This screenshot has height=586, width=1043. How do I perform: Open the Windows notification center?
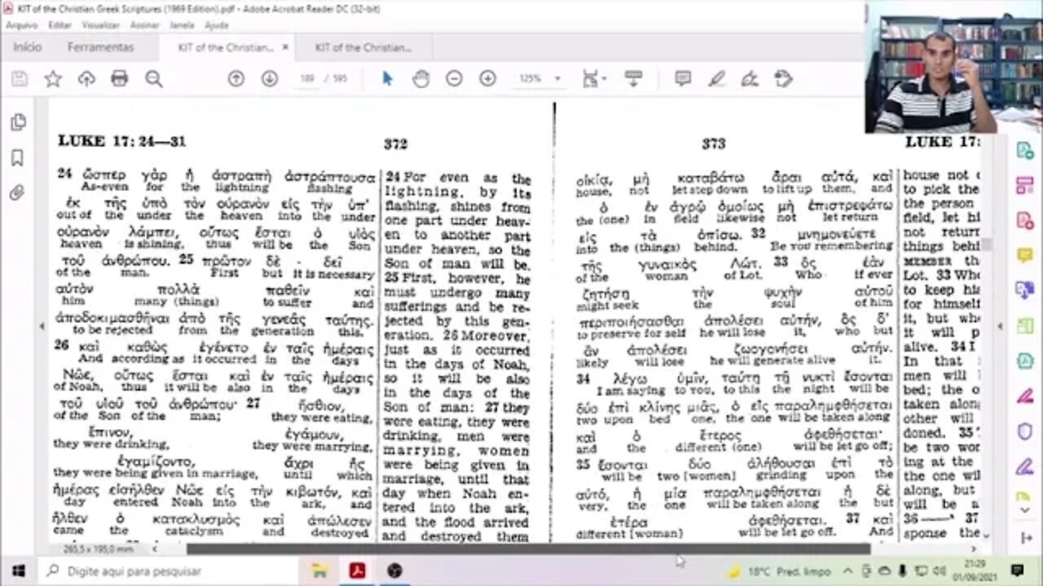coord(1017,571)
